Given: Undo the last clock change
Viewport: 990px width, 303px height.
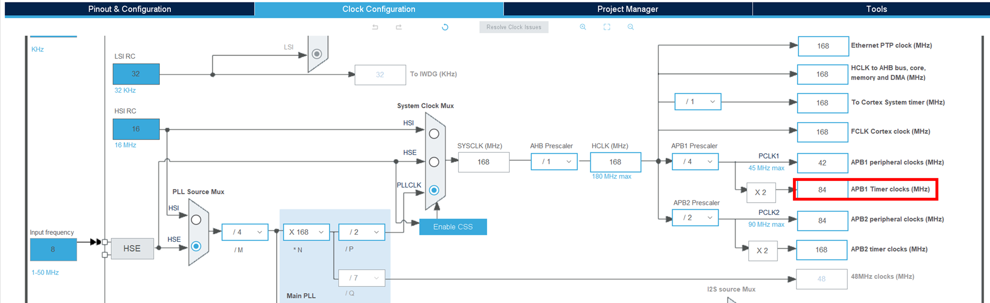Looking at the screenshot, I should tap(375, 27).
